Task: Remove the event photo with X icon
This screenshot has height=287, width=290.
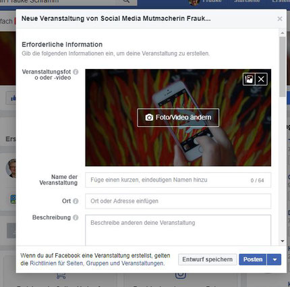Action: (261, 79)
